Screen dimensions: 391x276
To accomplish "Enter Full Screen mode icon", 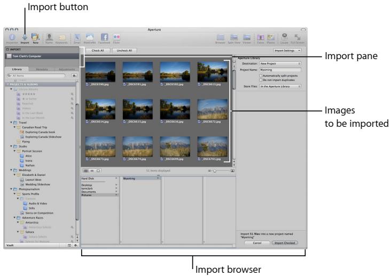I will (x=297, y=37).
